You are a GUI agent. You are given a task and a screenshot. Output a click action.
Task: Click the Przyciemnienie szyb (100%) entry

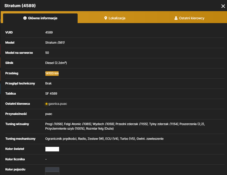65,129
